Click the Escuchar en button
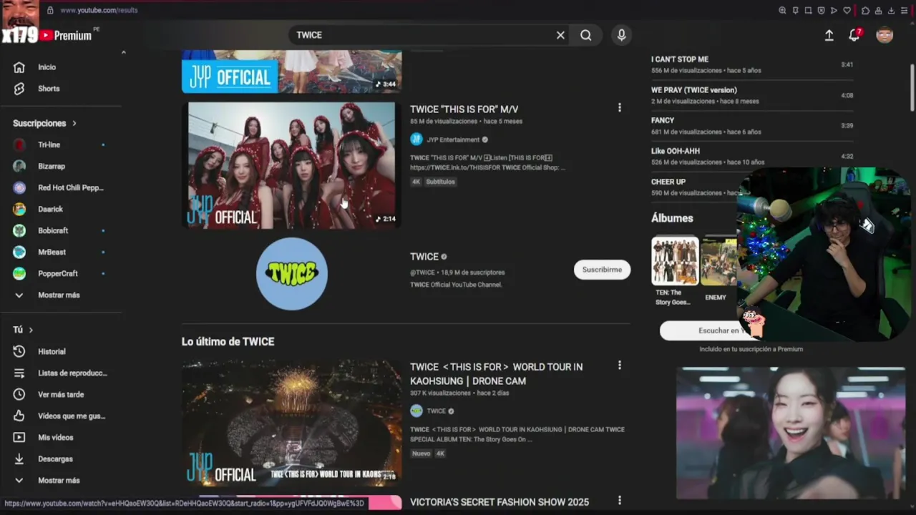Image resolution: width=916 pixels, height=515 pixels. 705,330
